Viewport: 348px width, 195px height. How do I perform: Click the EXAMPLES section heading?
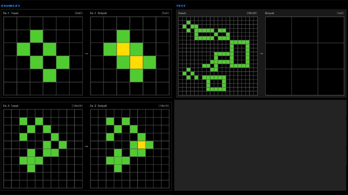[x=10, y=6]
